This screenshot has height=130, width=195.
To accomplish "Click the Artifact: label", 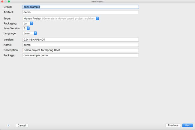I will (x=9, y=12).
